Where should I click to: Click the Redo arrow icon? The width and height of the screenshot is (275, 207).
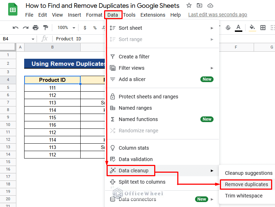pos(26,28)
